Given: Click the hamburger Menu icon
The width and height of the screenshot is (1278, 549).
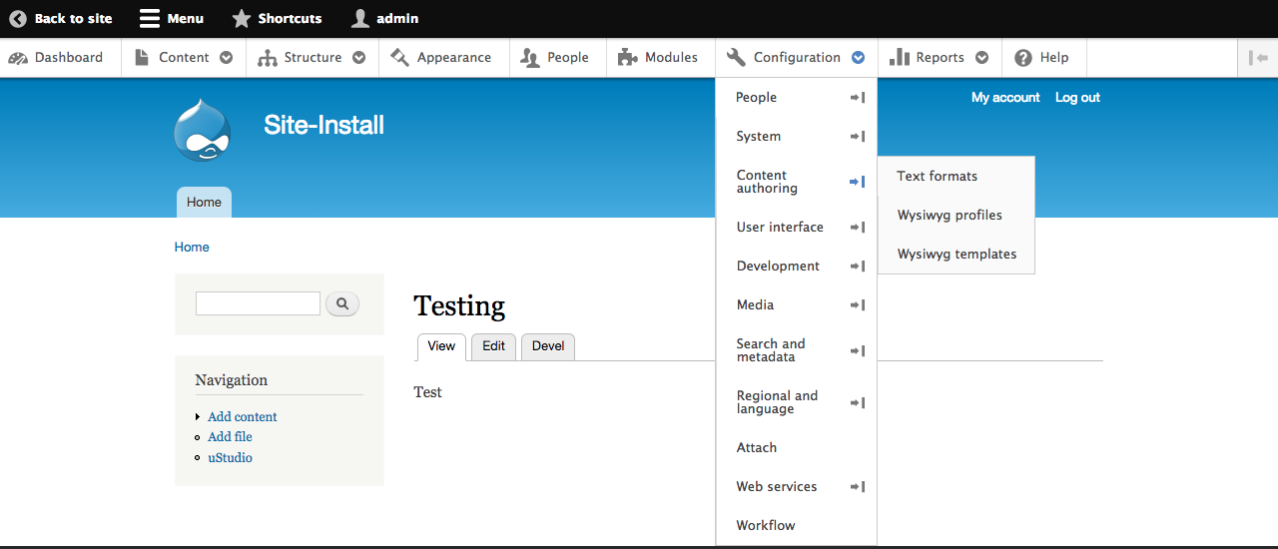Looking at the screenshot, I should click(x=149, y=18).
